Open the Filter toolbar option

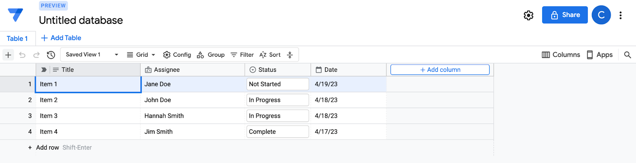point(242,55)
